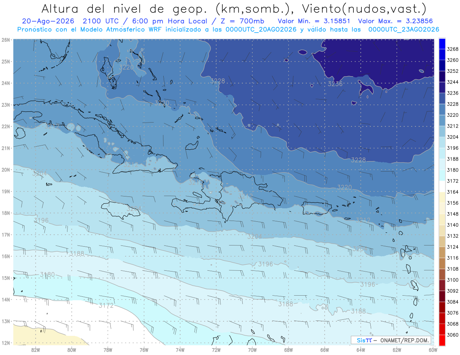
Task: Click the 14N latitude axis label
Action: point(6,299)
